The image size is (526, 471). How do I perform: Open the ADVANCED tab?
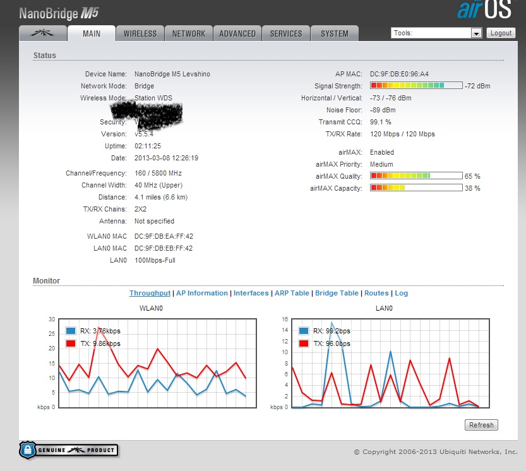(x=237, y=33)
